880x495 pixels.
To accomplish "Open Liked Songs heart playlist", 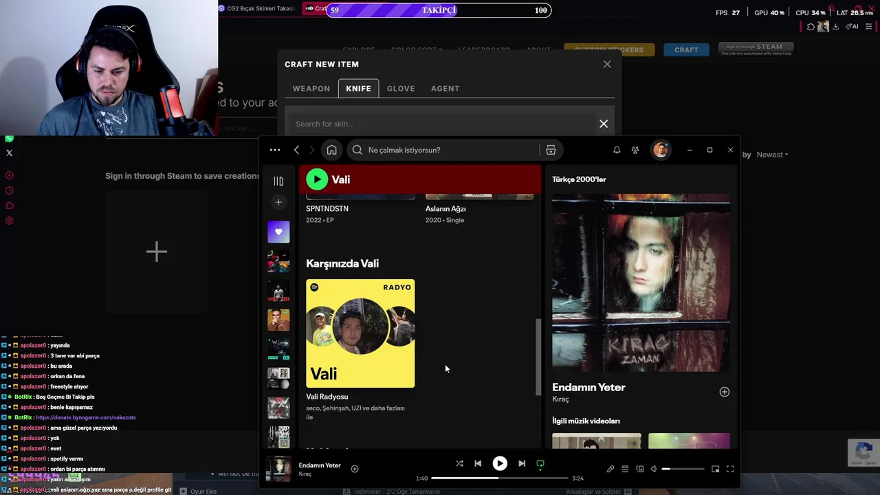I will click(x=278, y=232).
